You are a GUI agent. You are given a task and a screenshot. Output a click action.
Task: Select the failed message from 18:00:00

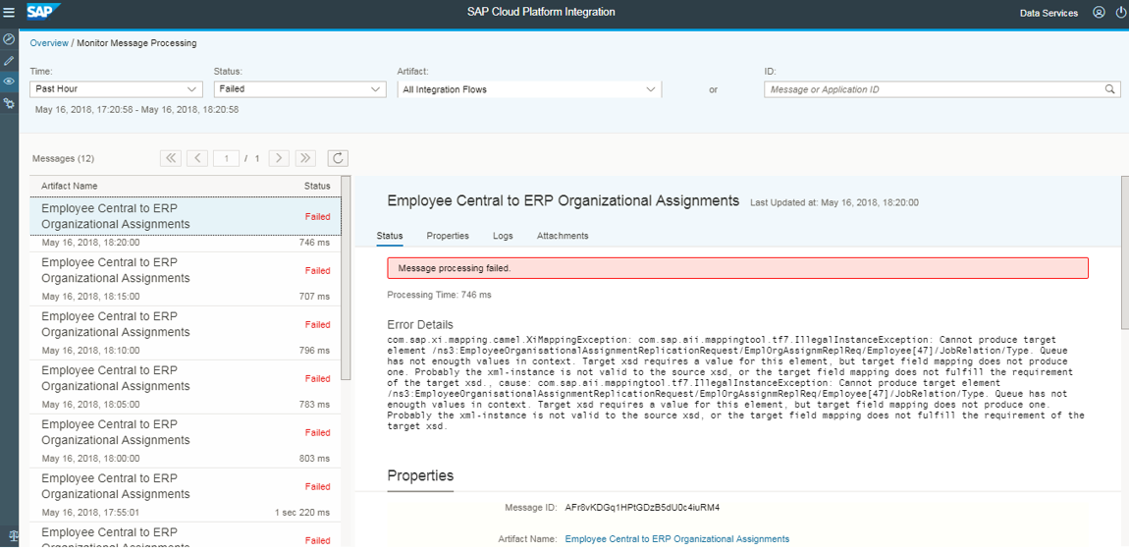[x=185, y=440]
